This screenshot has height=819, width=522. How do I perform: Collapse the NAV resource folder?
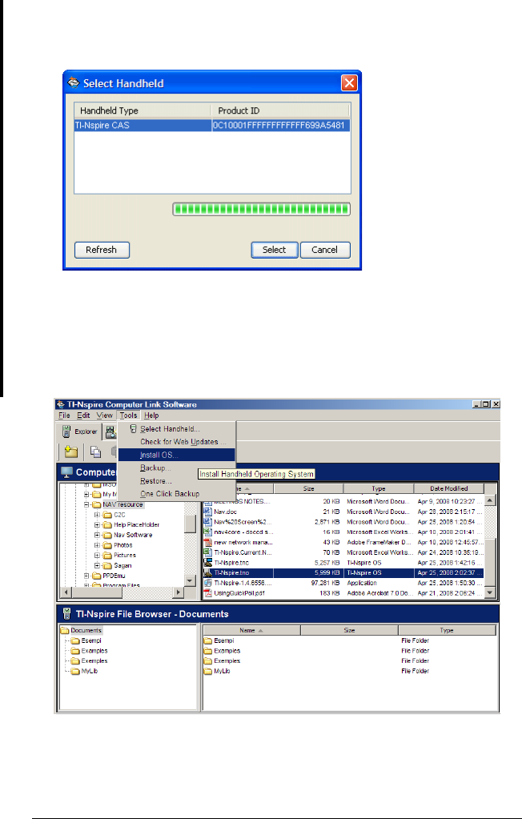(x=86, y=504)
